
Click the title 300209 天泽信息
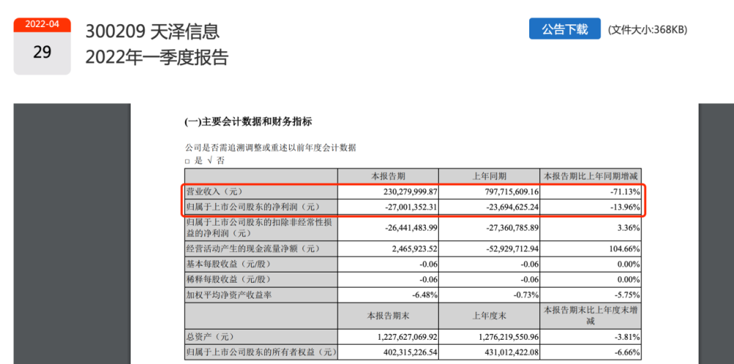152,31
